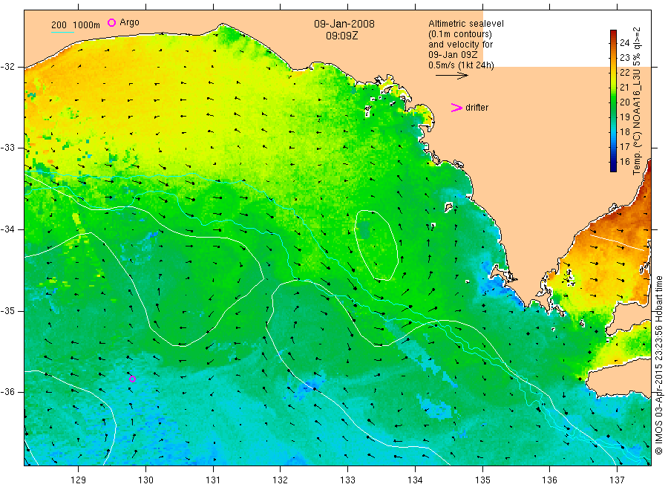
Task: Click the color bar label '16'
Action: (x=624, y=162)
